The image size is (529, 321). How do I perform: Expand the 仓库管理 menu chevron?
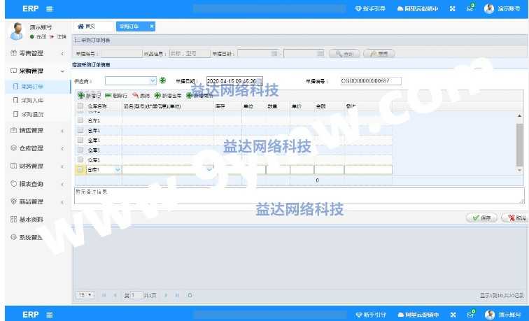coord(63,148)
